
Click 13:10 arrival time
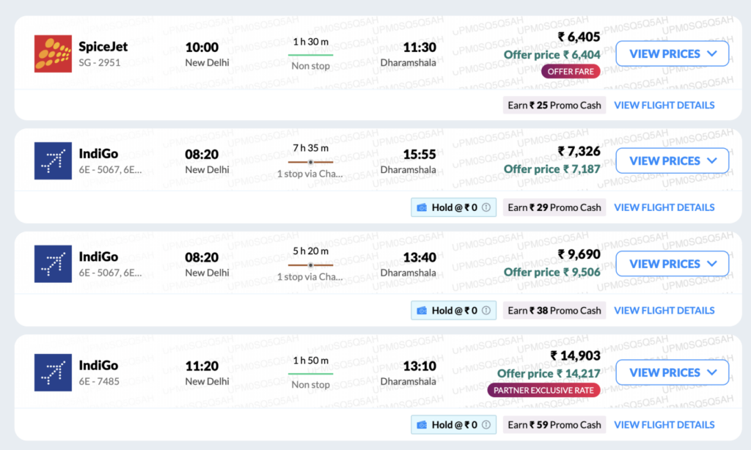point(420,366)
